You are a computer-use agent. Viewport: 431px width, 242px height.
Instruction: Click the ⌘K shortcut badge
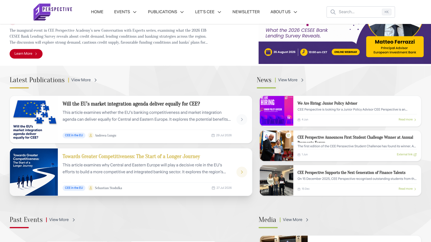[x=386, y=12]
